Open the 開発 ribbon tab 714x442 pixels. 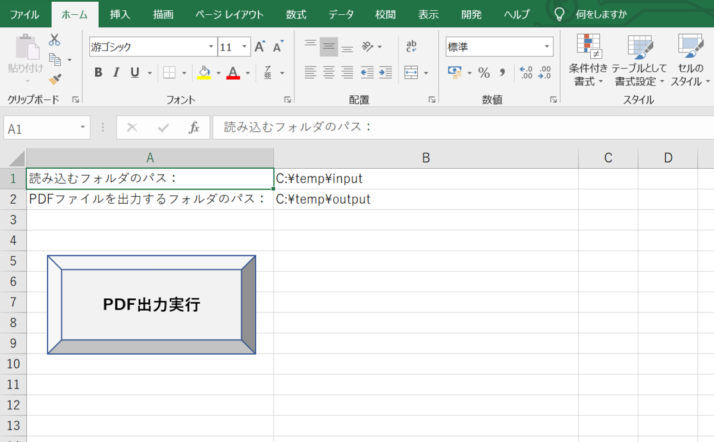click(471, 14)
